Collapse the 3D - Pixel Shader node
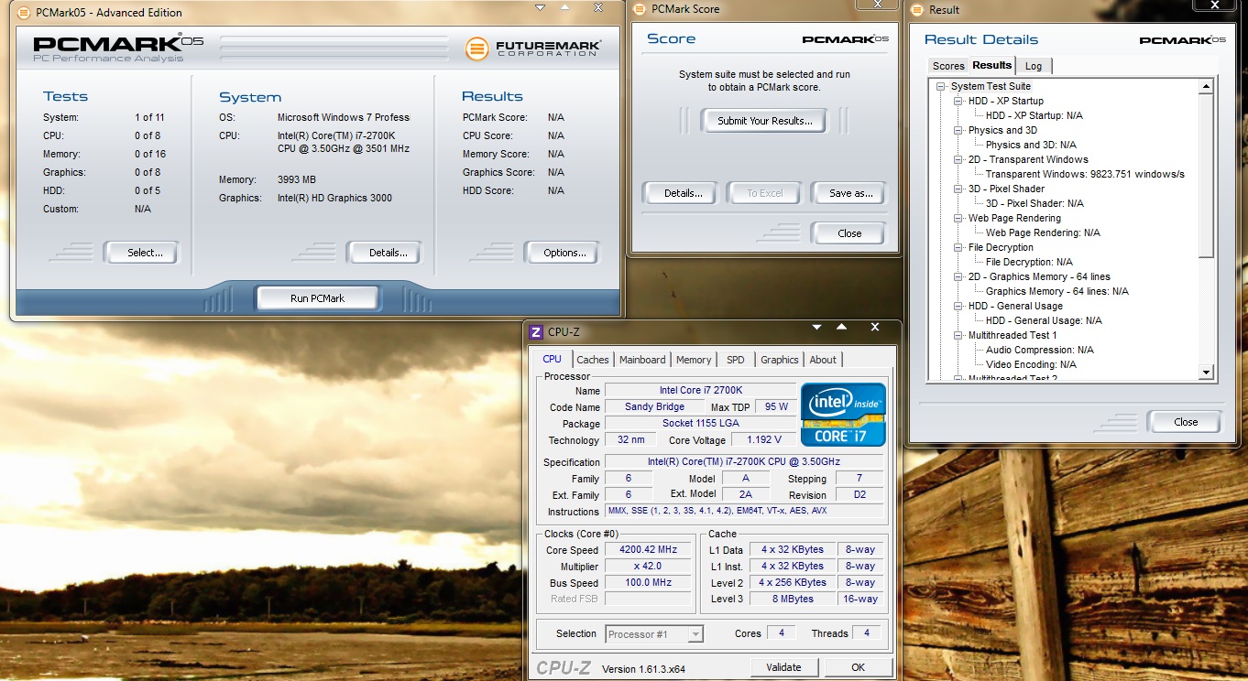1248x681 pixels. [958, 189]
